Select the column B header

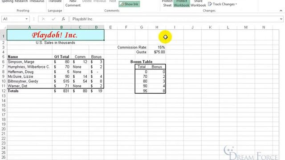[x=61, y=27]
